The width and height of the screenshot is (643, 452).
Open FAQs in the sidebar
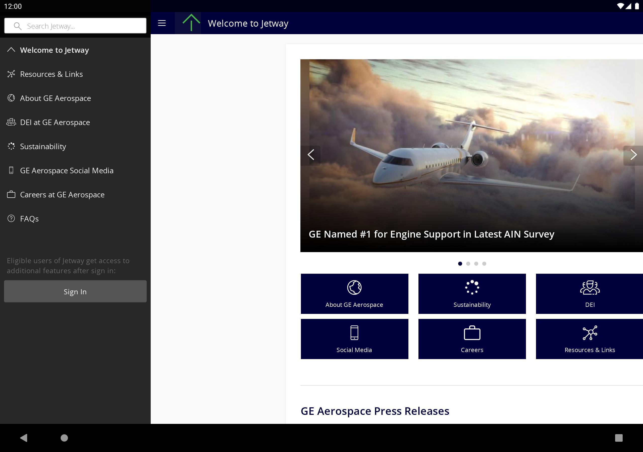coord(75,218)
